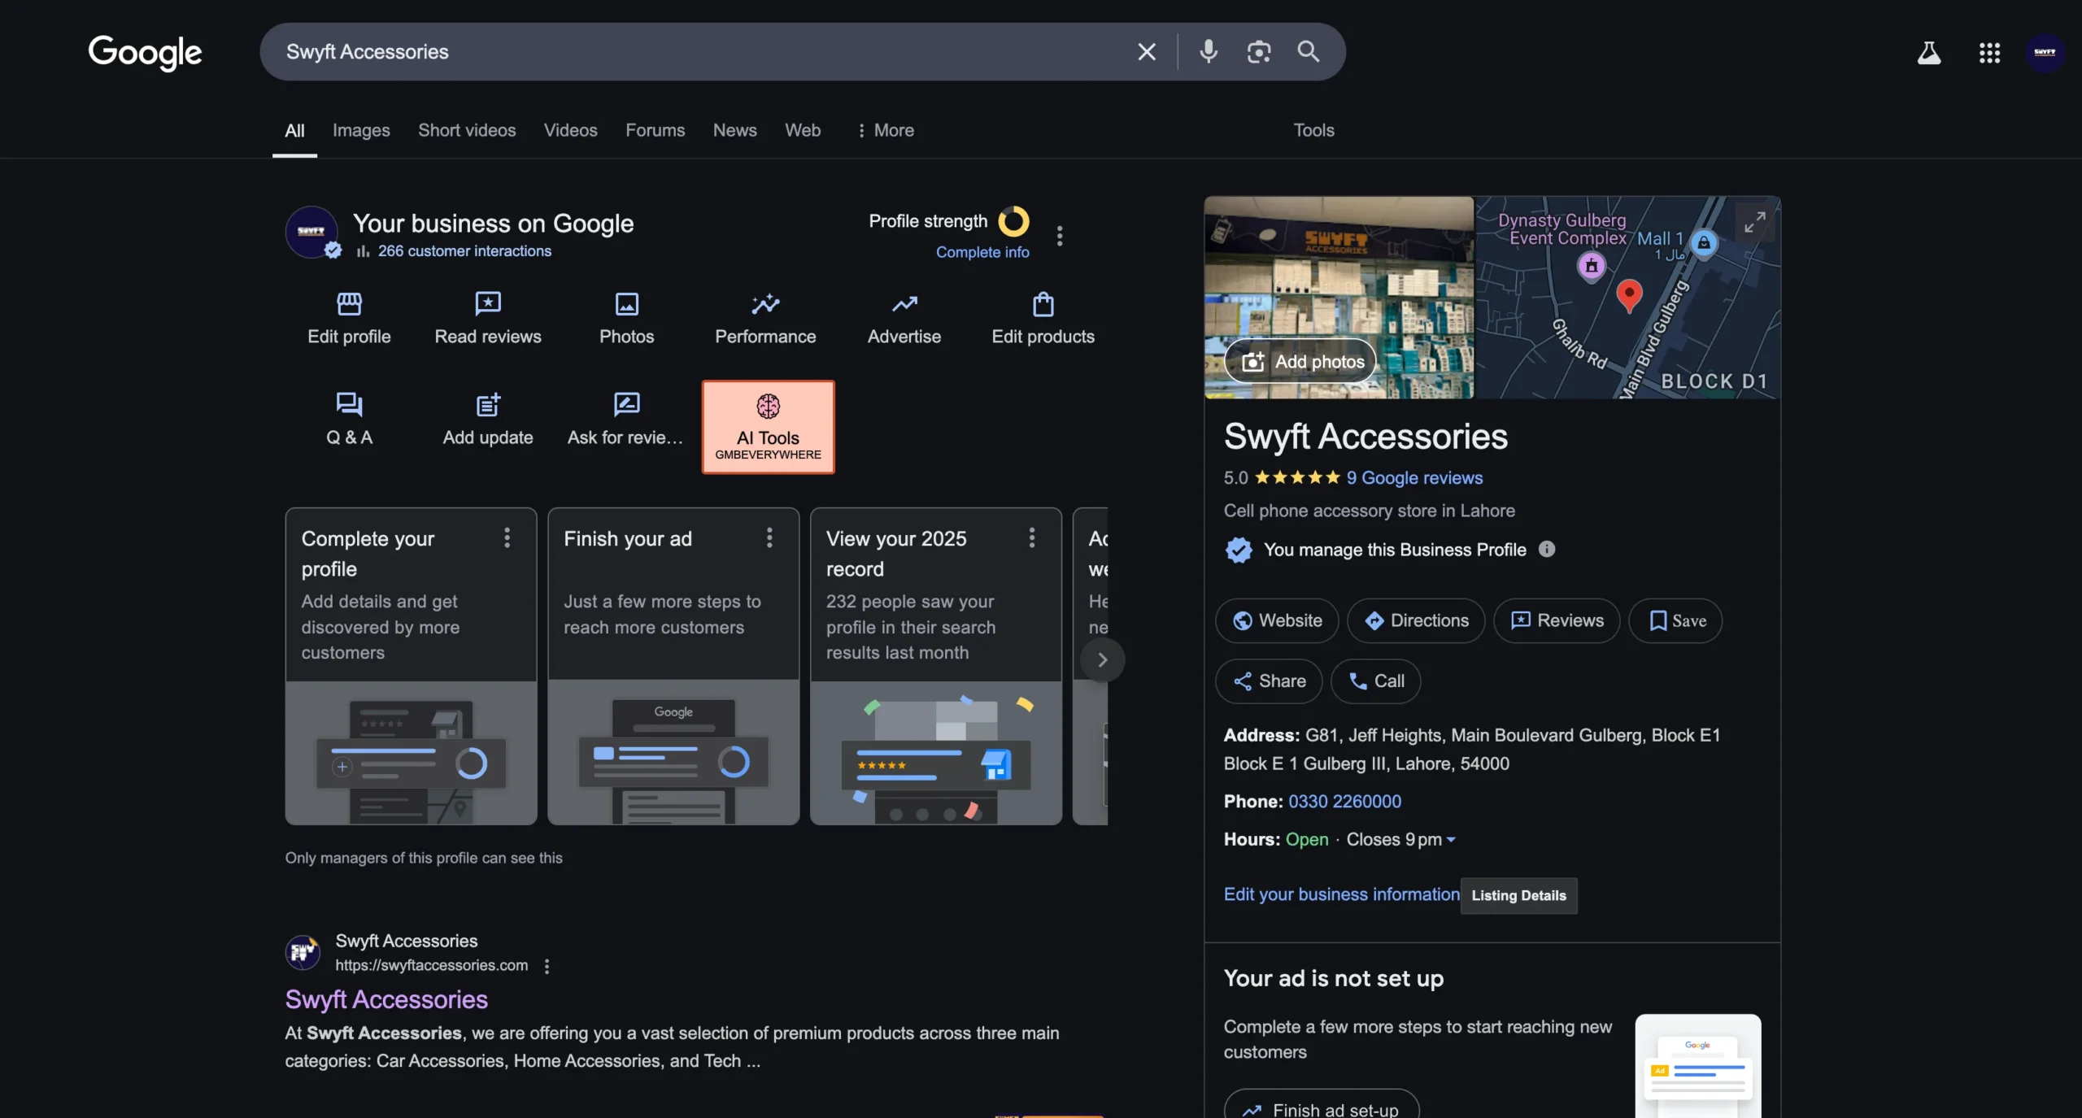Click the Reviews button in knowledge panel
Image resolution: width=2082 pixels, height=1118 pixels.
pyautogui.click(x=1557, y=621)
